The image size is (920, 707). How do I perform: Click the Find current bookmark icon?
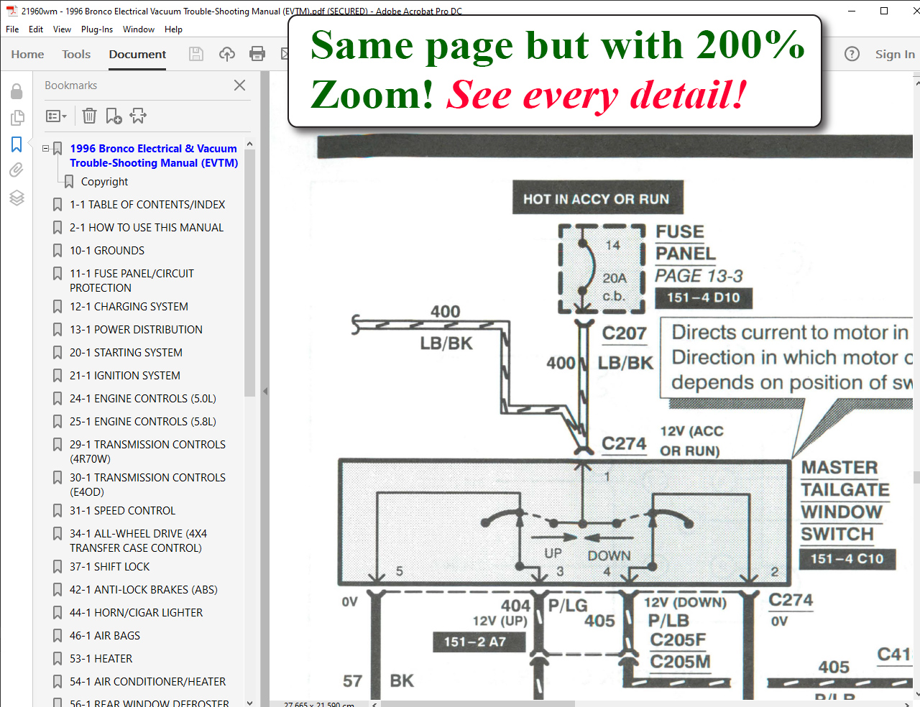(x=138, y=116)
